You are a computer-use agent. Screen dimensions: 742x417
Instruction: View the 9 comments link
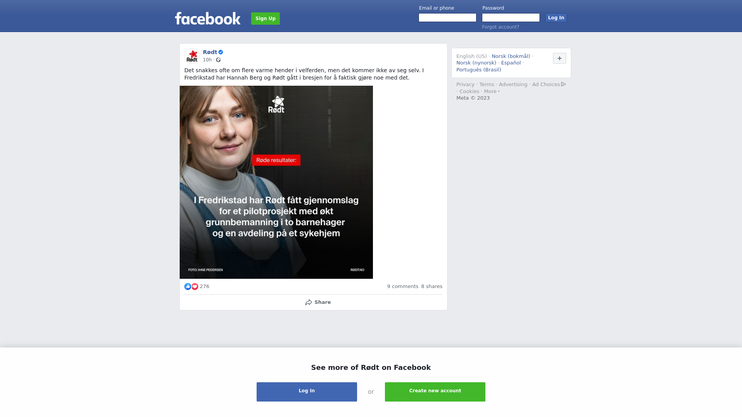click(403, 286)
